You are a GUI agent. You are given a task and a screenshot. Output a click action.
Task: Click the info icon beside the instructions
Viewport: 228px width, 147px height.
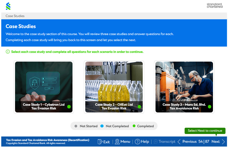(8, 52)
